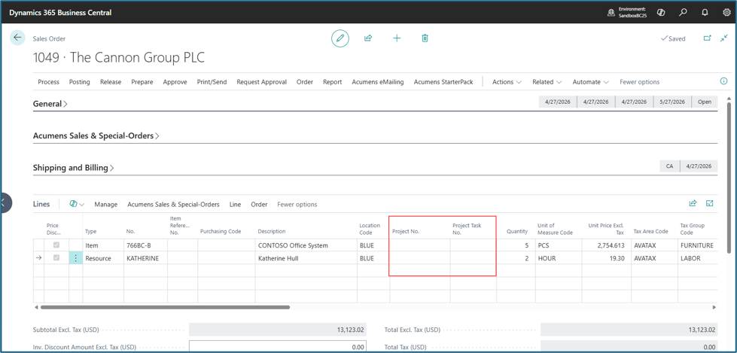Go back using the arrow button
This screenshot has height=353, width=737.
click(17, 38)
